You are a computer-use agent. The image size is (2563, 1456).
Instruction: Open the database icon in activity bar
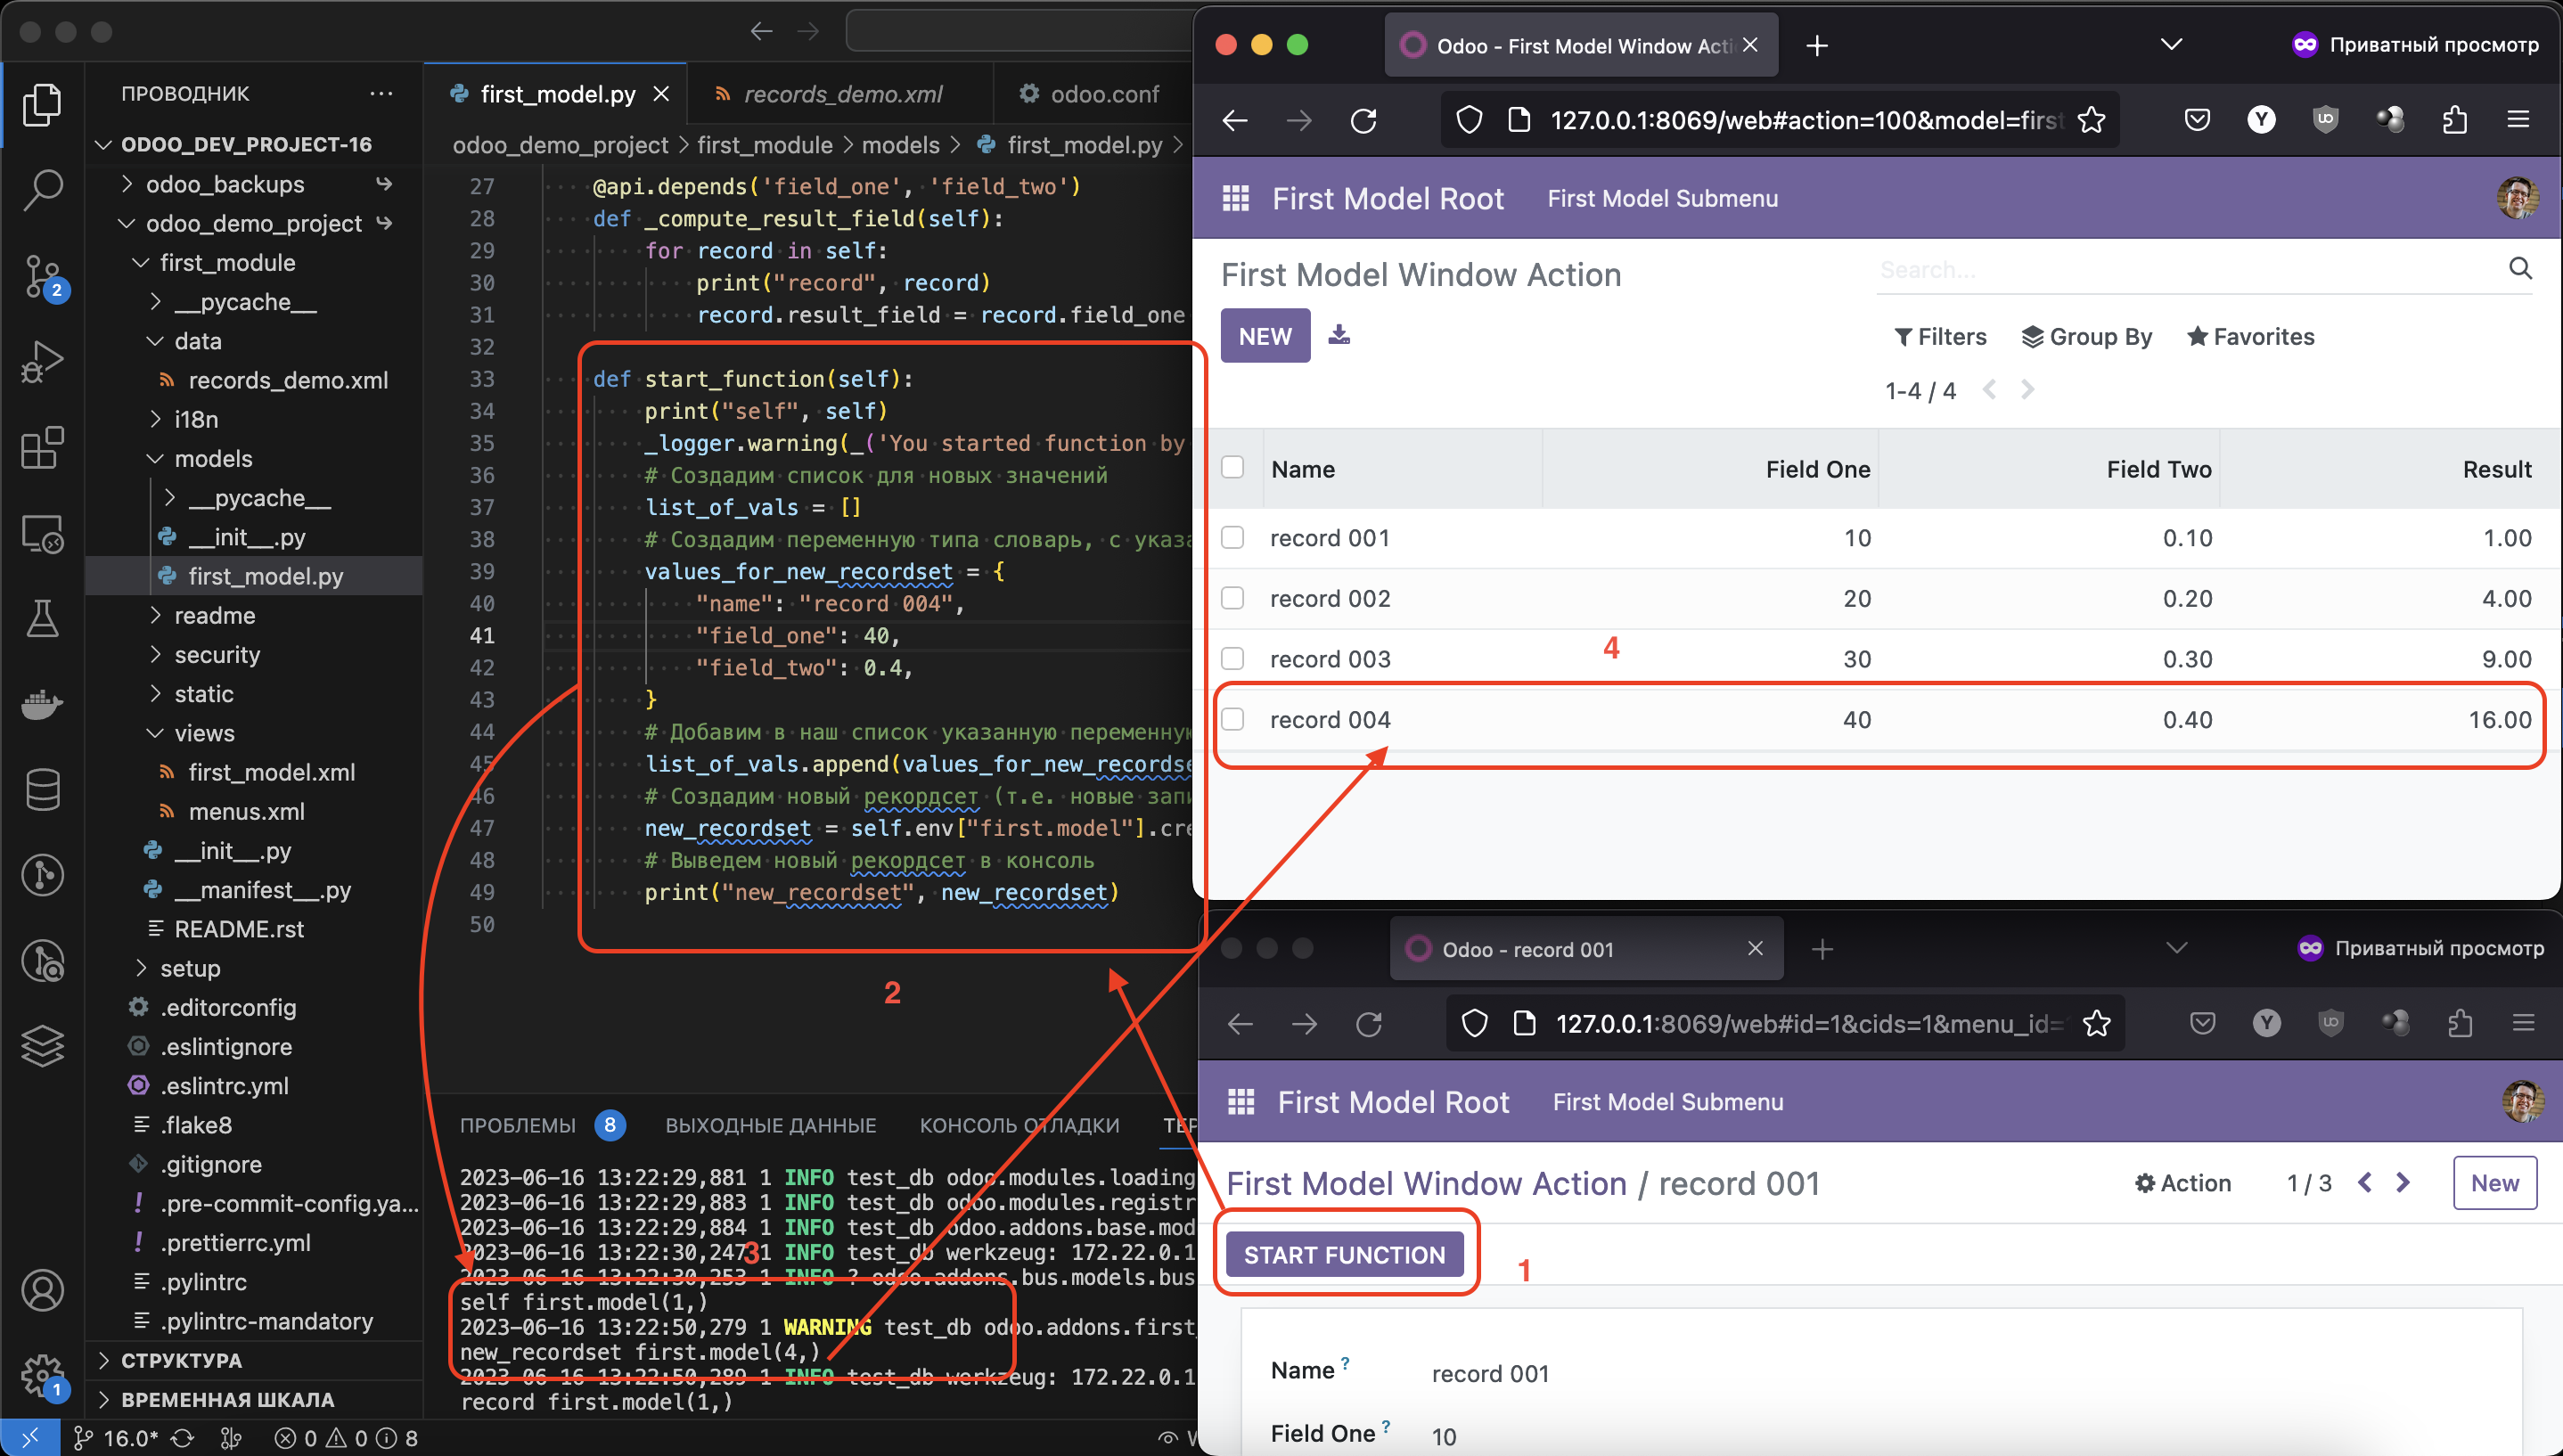click(42, 790)
